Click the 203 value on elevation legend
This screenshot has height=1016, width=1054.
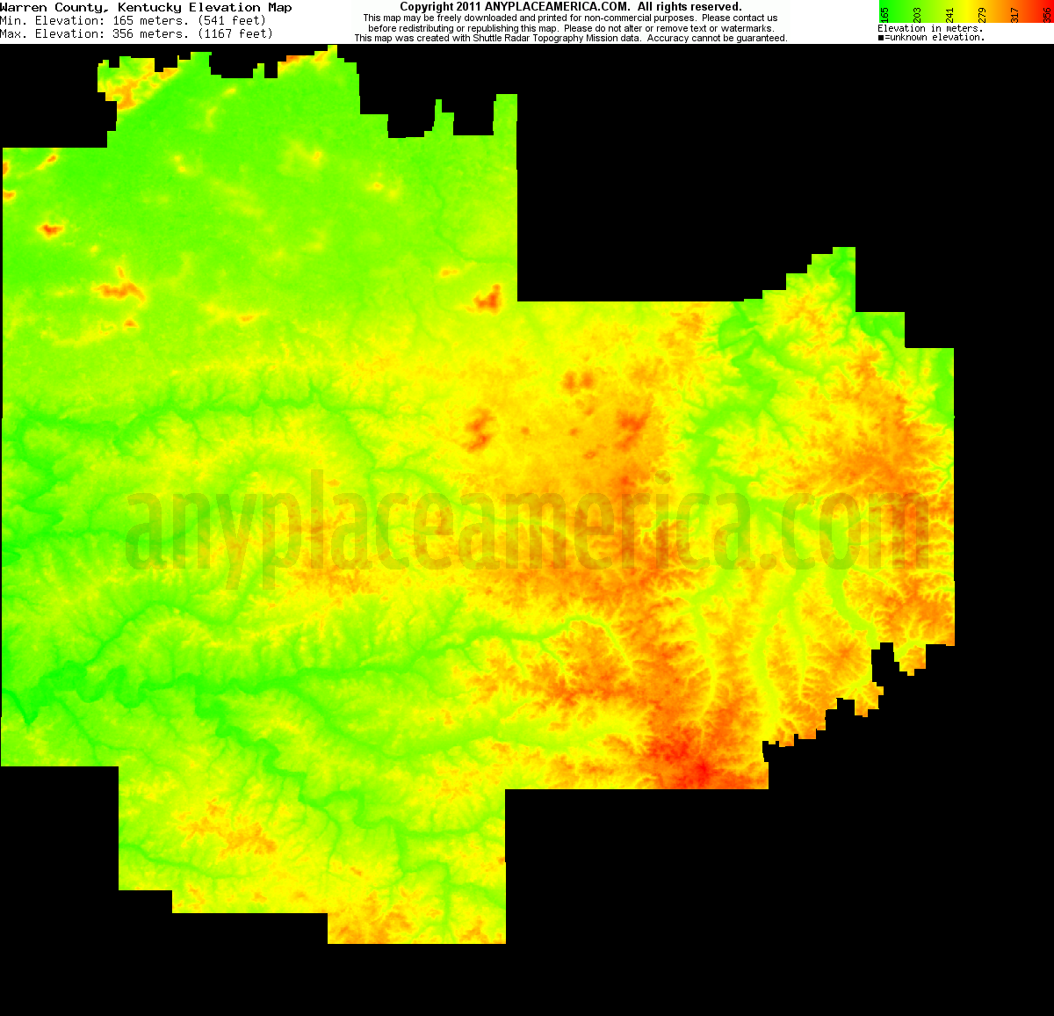pyautogui.click(x=917, y=13)
